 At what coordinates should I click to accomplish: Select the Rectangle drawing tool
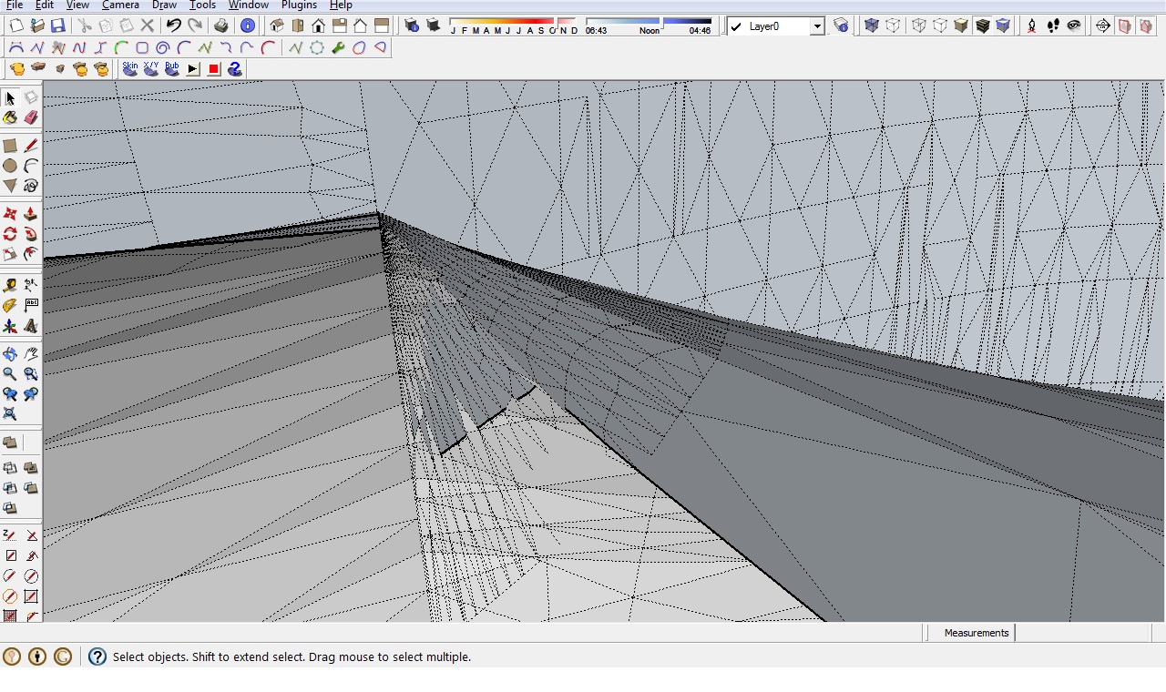tap(10, 146)
